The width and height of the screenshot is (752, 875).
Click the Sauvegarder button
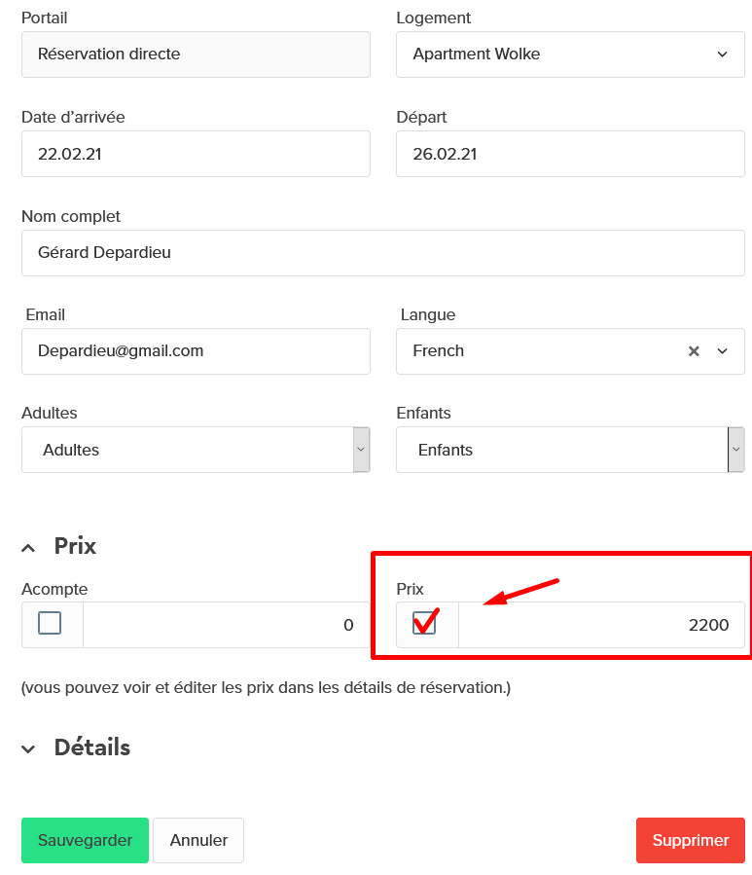point(85,840)
